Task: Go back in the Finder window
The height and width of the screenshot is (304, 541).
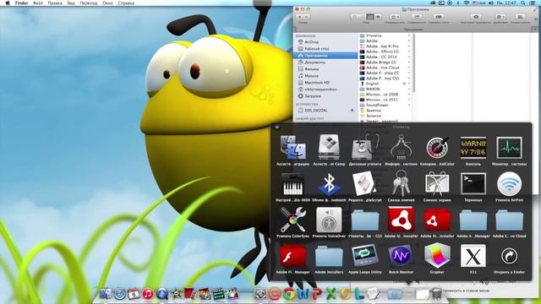Action: pos(300,17)
